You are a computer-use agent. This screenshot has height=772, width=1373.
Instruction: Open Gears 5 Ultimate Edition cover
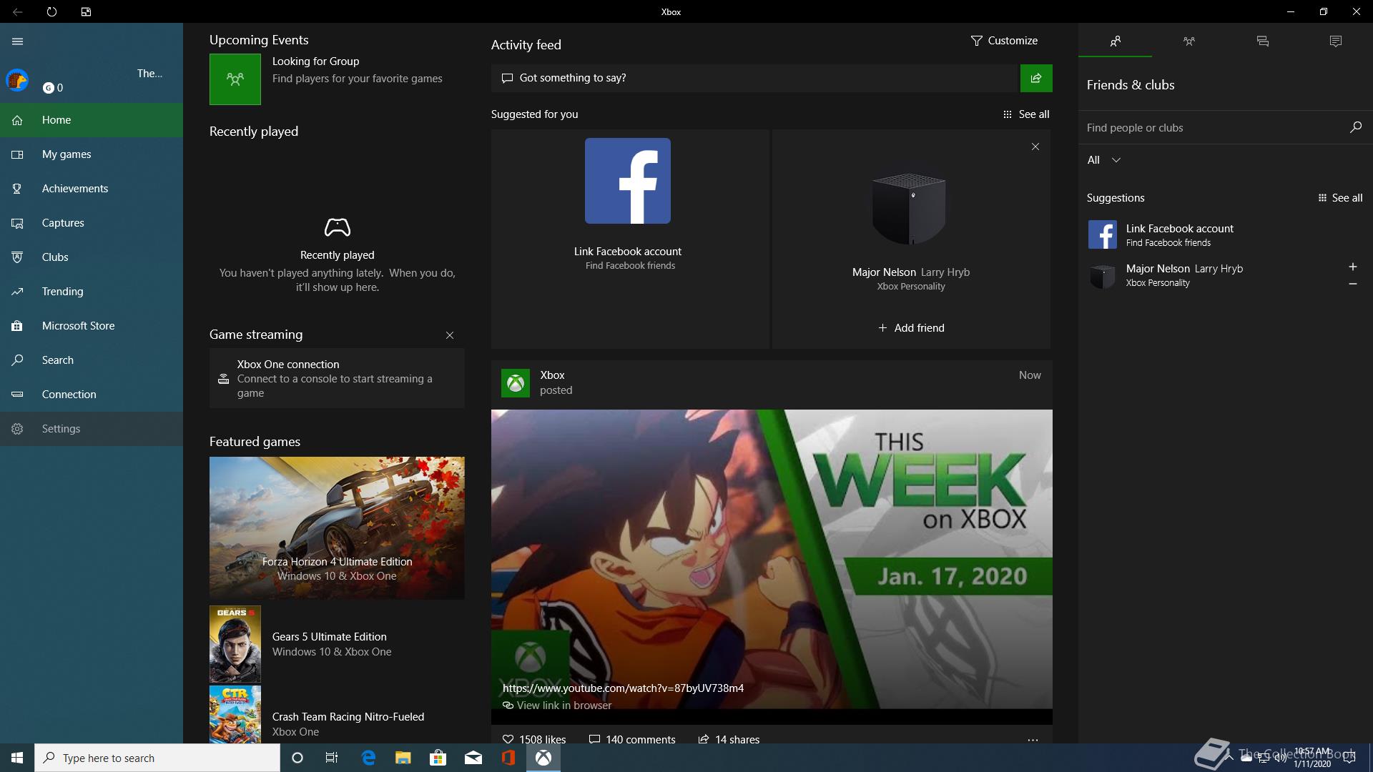point(235,644)
